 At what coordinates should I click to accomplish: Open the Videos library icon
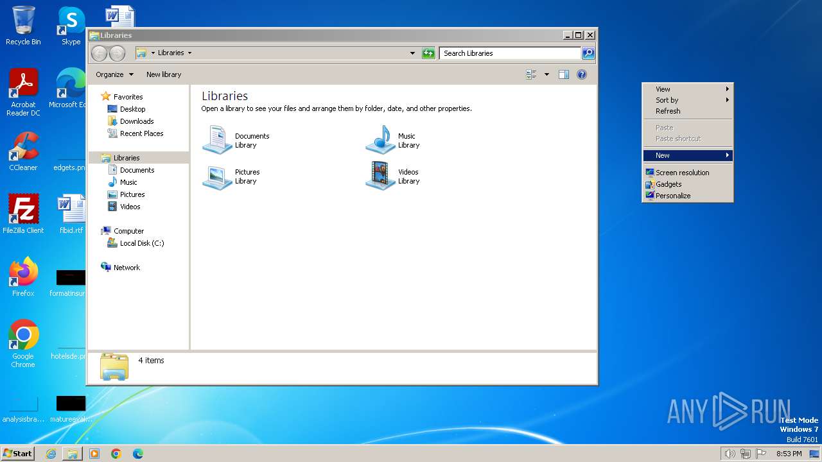click(x=380, y=176)
